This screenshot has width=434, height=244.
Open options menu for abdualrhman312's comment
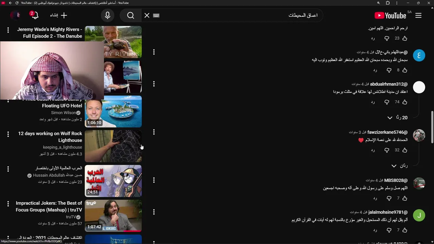[x=154, y=84]
